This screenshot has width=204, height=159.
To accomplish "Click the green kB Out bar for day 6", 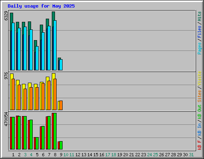I will point(43,138).
